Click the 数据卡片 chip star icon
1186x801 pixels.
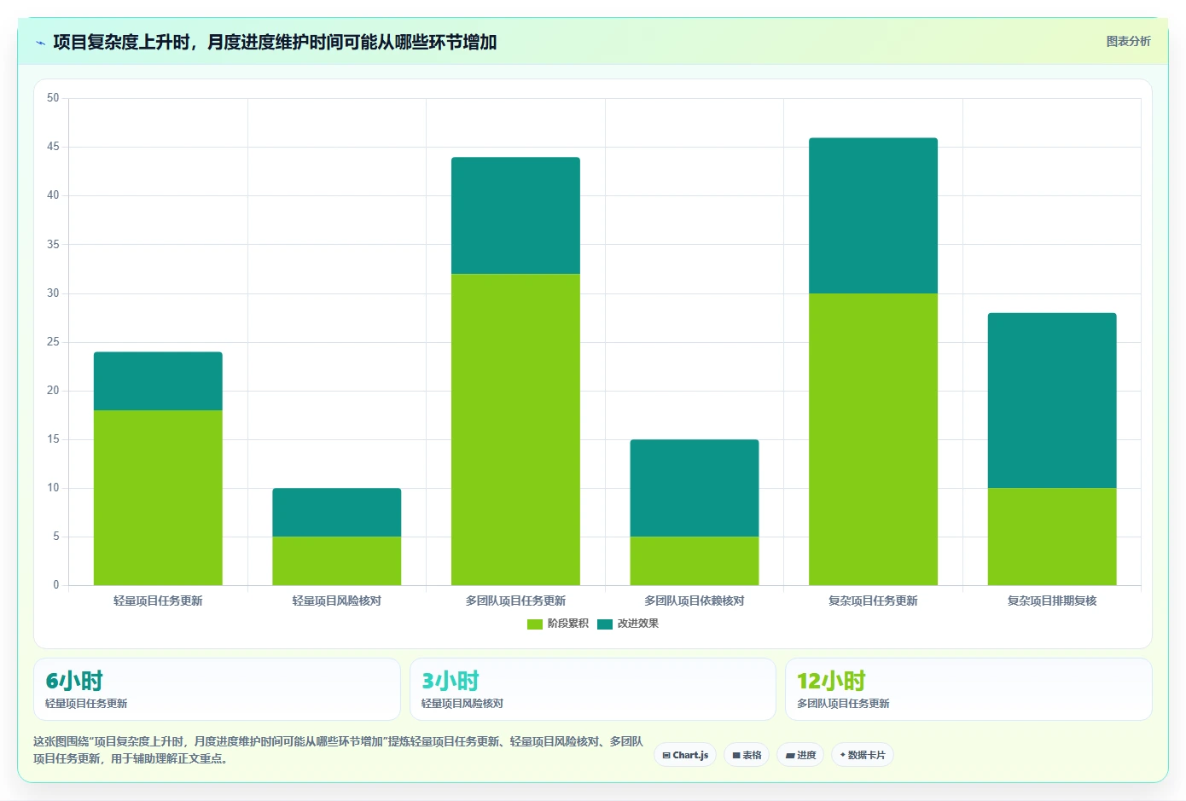[x=843, y=755]
